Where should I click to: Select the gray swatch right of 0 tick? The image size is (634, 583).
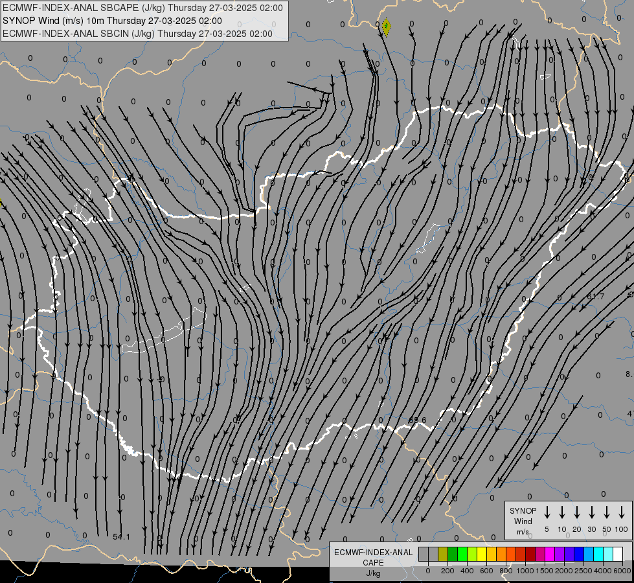coord(433,554)
